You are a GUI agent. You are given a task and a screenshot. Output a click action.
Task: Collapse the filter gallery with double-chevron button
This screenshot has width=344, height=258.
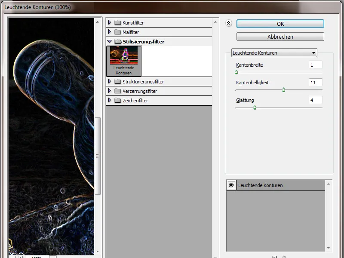click(x=229, y=23)
